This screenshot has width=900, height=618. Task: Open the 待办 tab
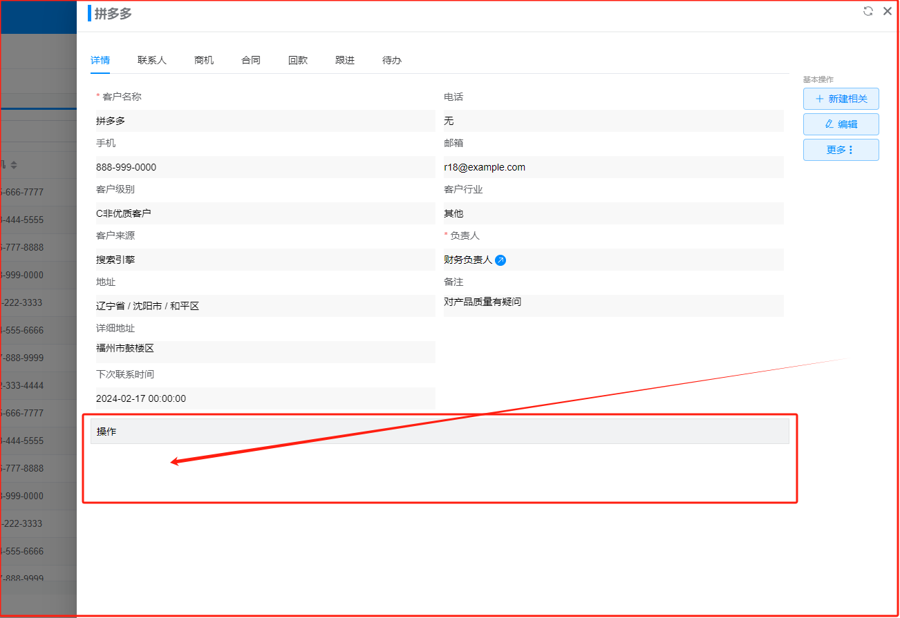tap(392, 60)
